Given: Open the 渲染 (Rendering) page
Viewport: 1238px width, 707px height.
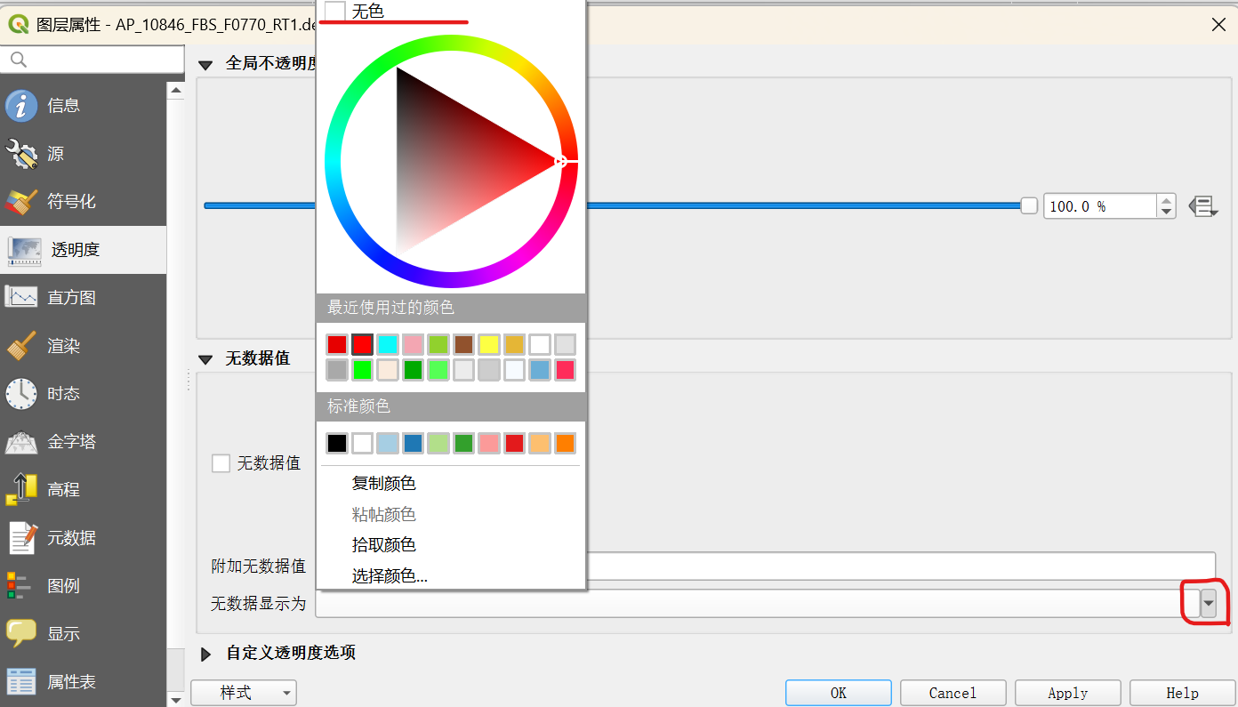Looking at the screenshot, I should click(83, 346).
